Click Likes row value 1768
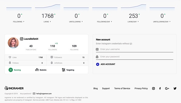Image resolution: width=181 pixels, height=103 pixels. [41, 57]
